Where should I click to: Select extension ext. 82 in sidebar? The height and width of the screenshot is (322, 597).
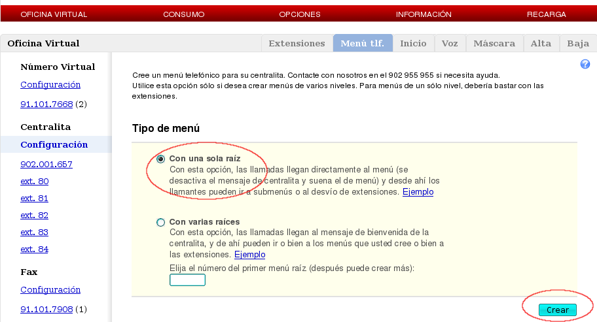click(34, 215)
